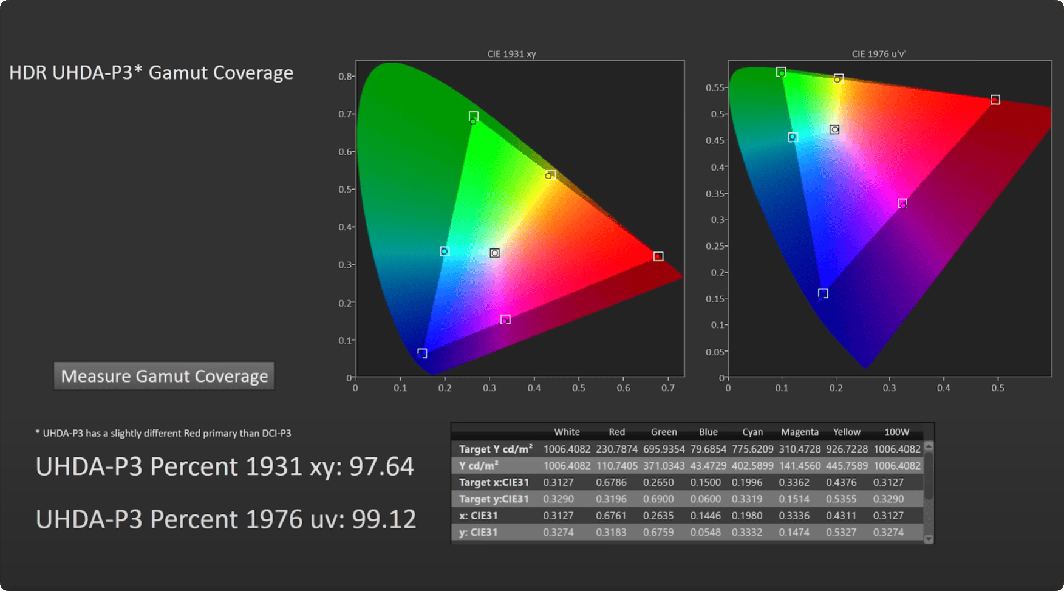
Task: Click red primary marker in CIE 1976 chart
Action: click(x=995, y=100)
